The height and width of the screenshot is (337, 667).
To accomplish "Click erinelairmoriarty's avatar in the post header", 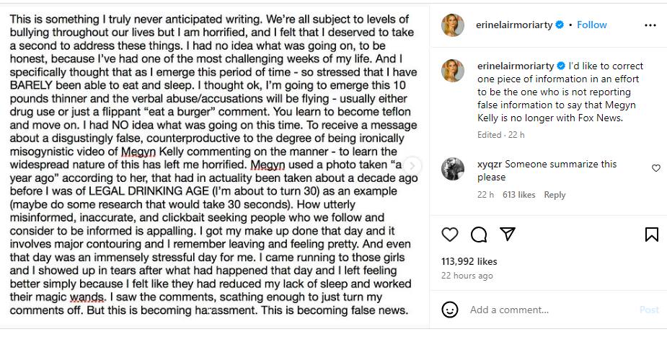I will pos(452,25).
